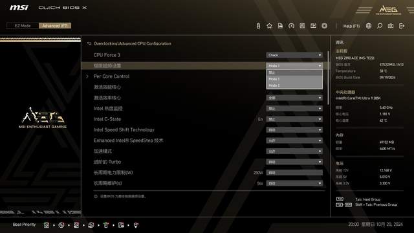Viewport: 414px width, 233px height.
Task: Click the Intel C-State label
Action: tap(107, 119)
